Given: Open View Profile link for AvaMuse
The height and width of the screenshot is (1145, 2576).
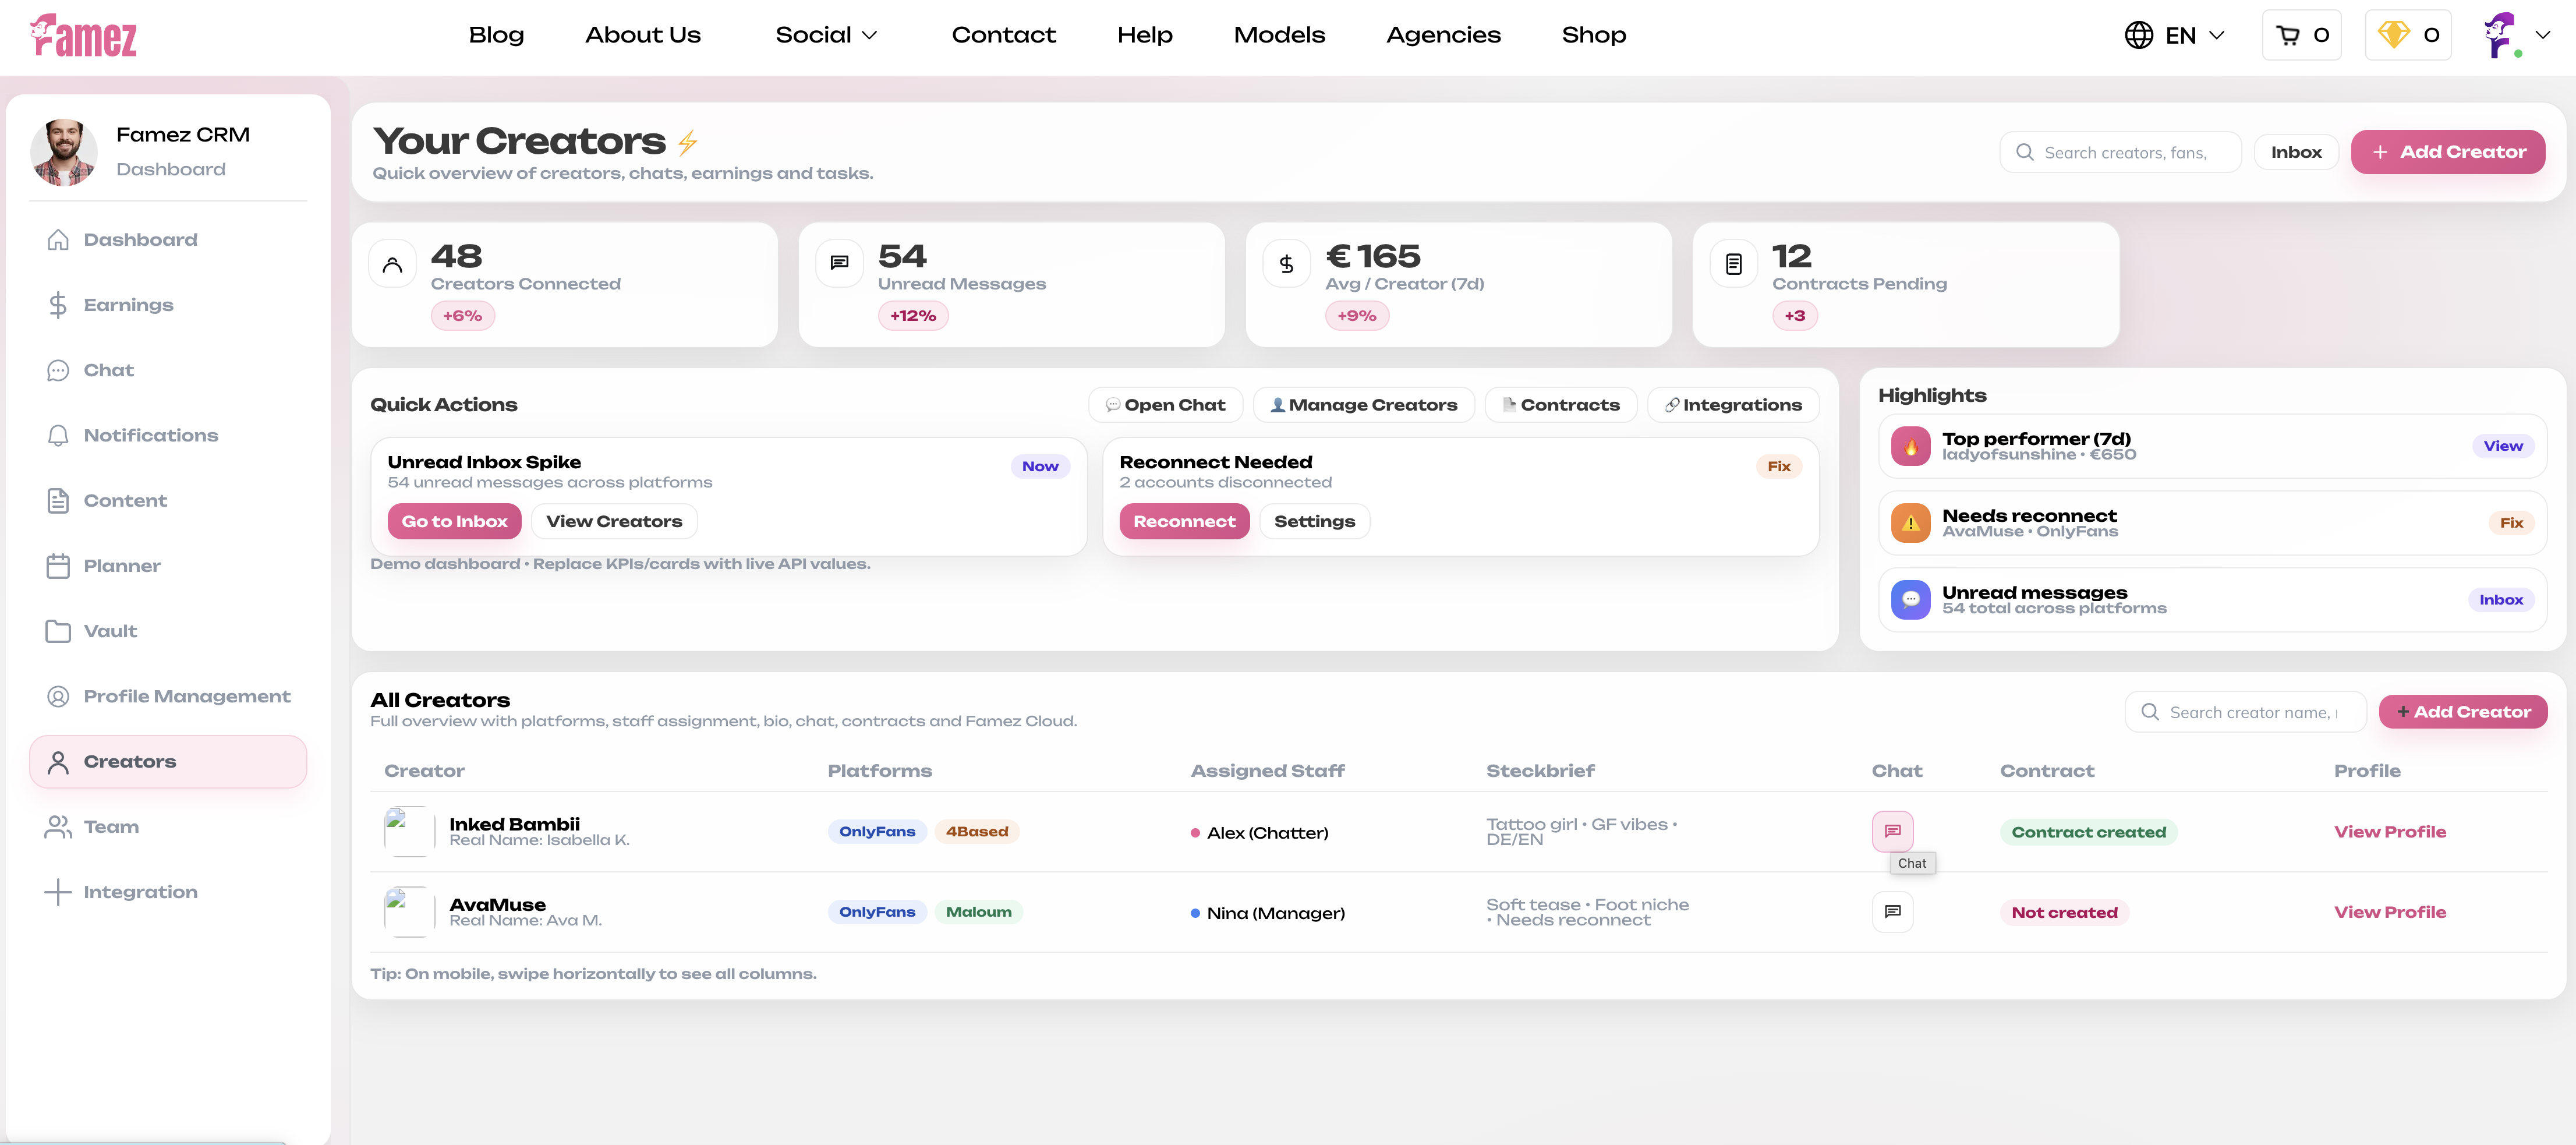Looking at the screenshot, I should (x=2389, y=912).
